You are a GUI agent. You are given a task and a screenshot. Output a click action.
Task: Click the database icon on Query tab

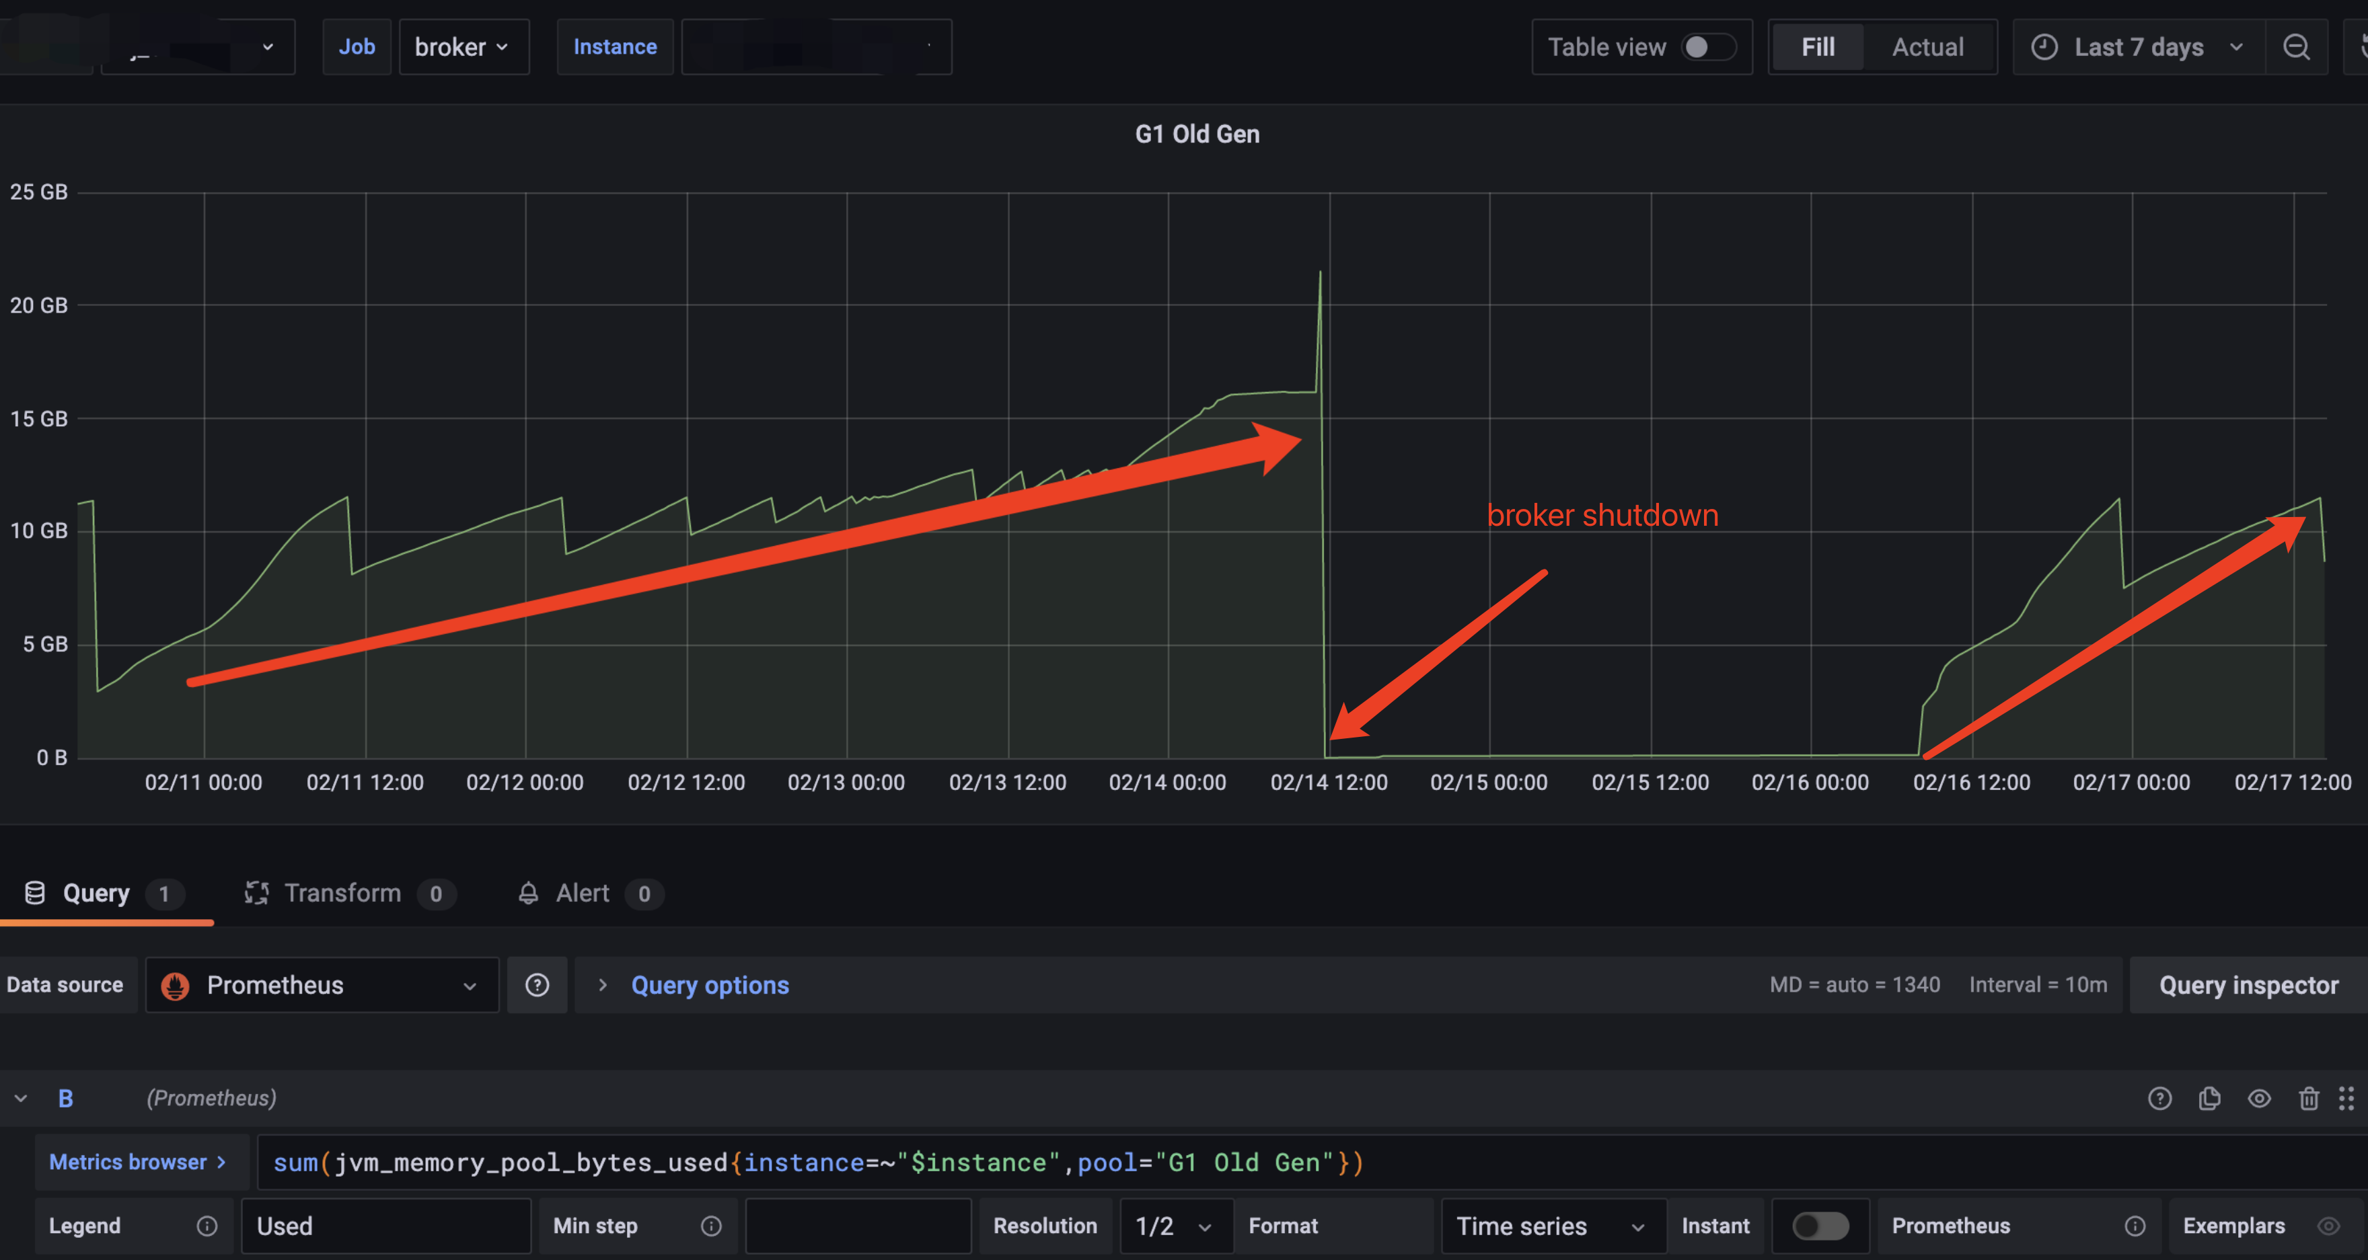(35, 894)
